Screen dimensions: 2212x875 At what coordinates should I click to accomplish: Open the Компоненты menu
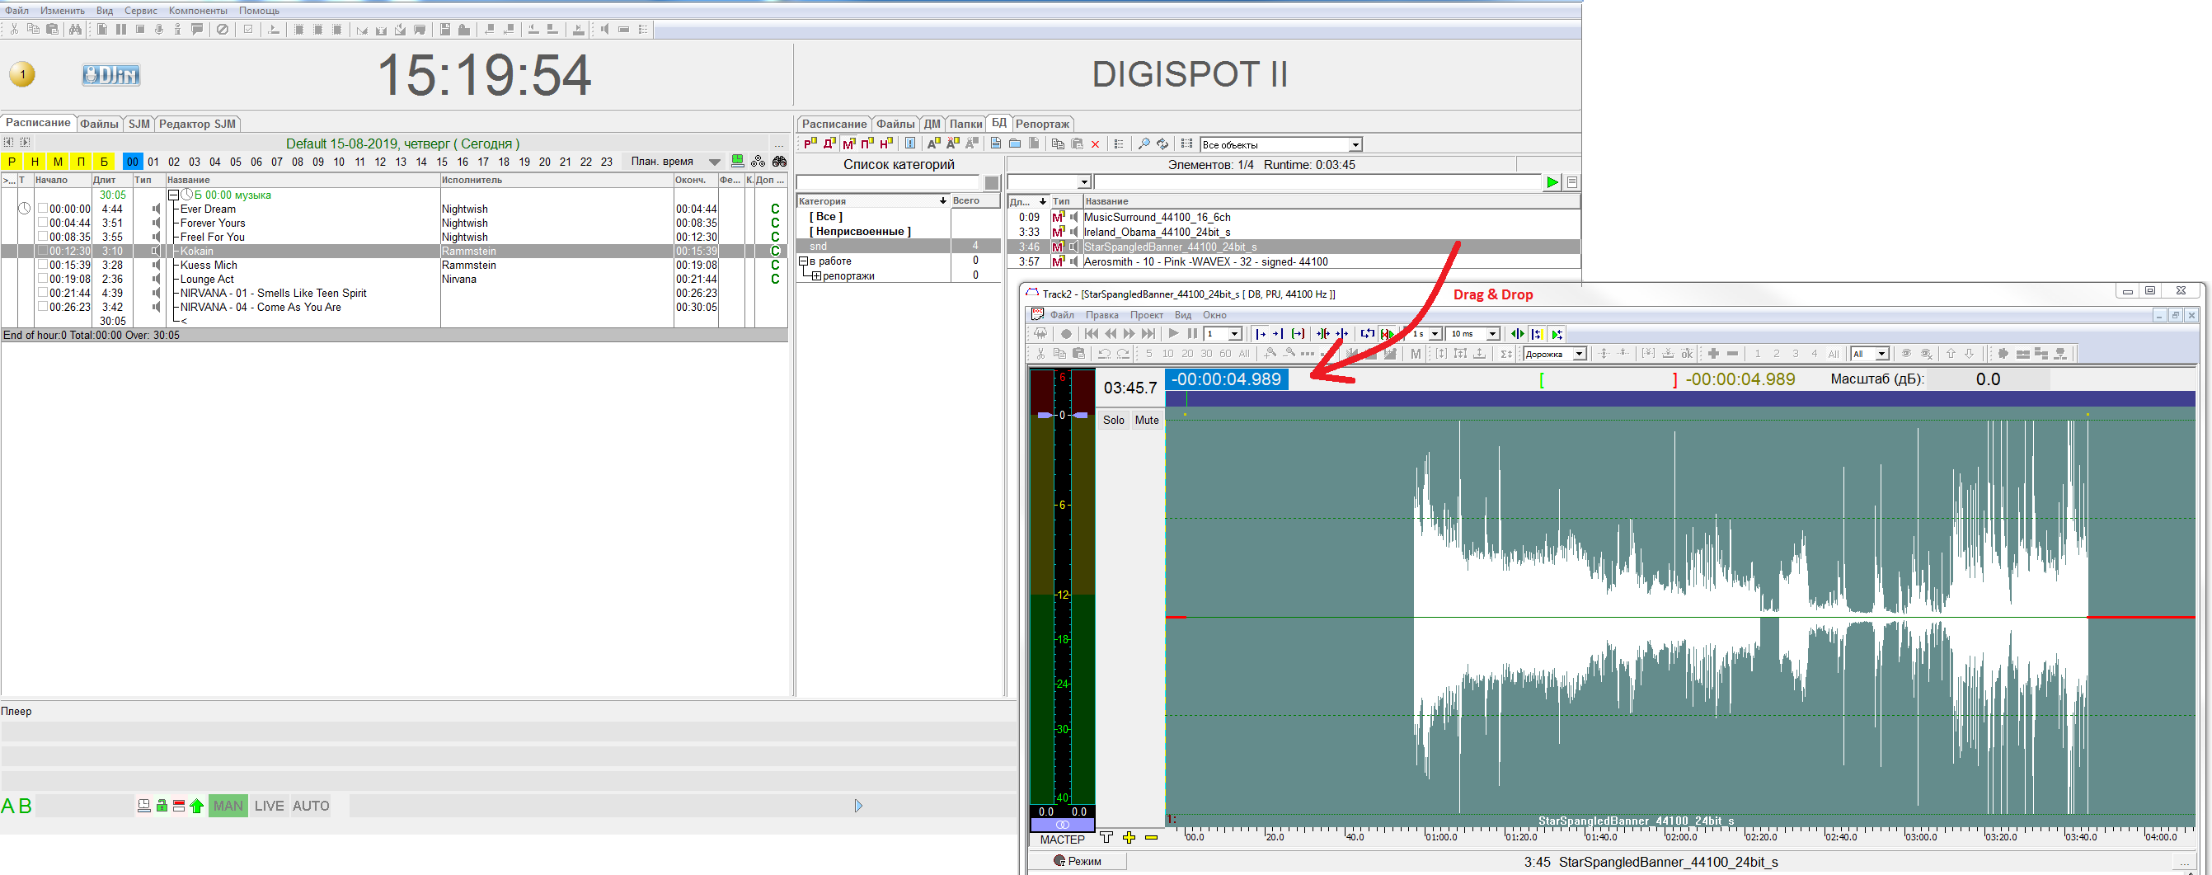(199, 10)
